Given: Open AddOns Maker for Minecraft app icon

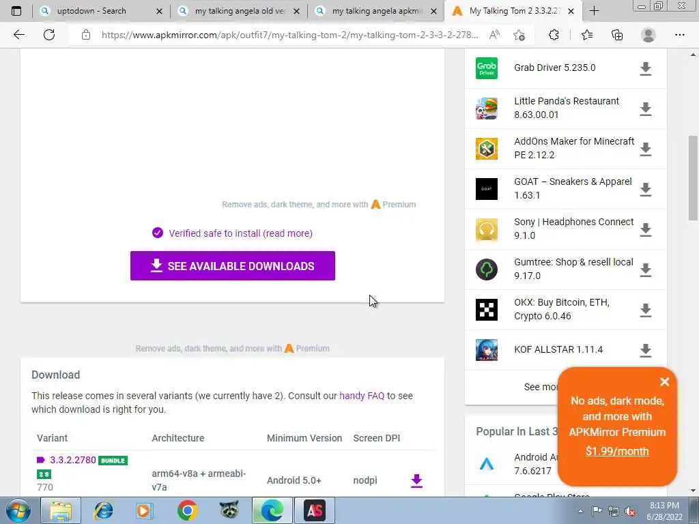Looking at the screenshot, I should [486, 148].
